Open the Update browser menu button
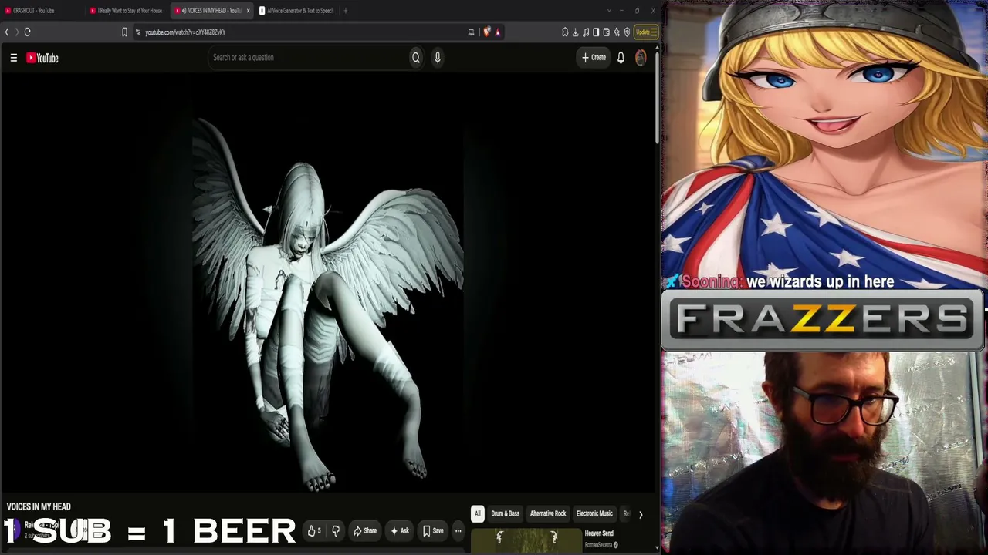 click(645, 32)
